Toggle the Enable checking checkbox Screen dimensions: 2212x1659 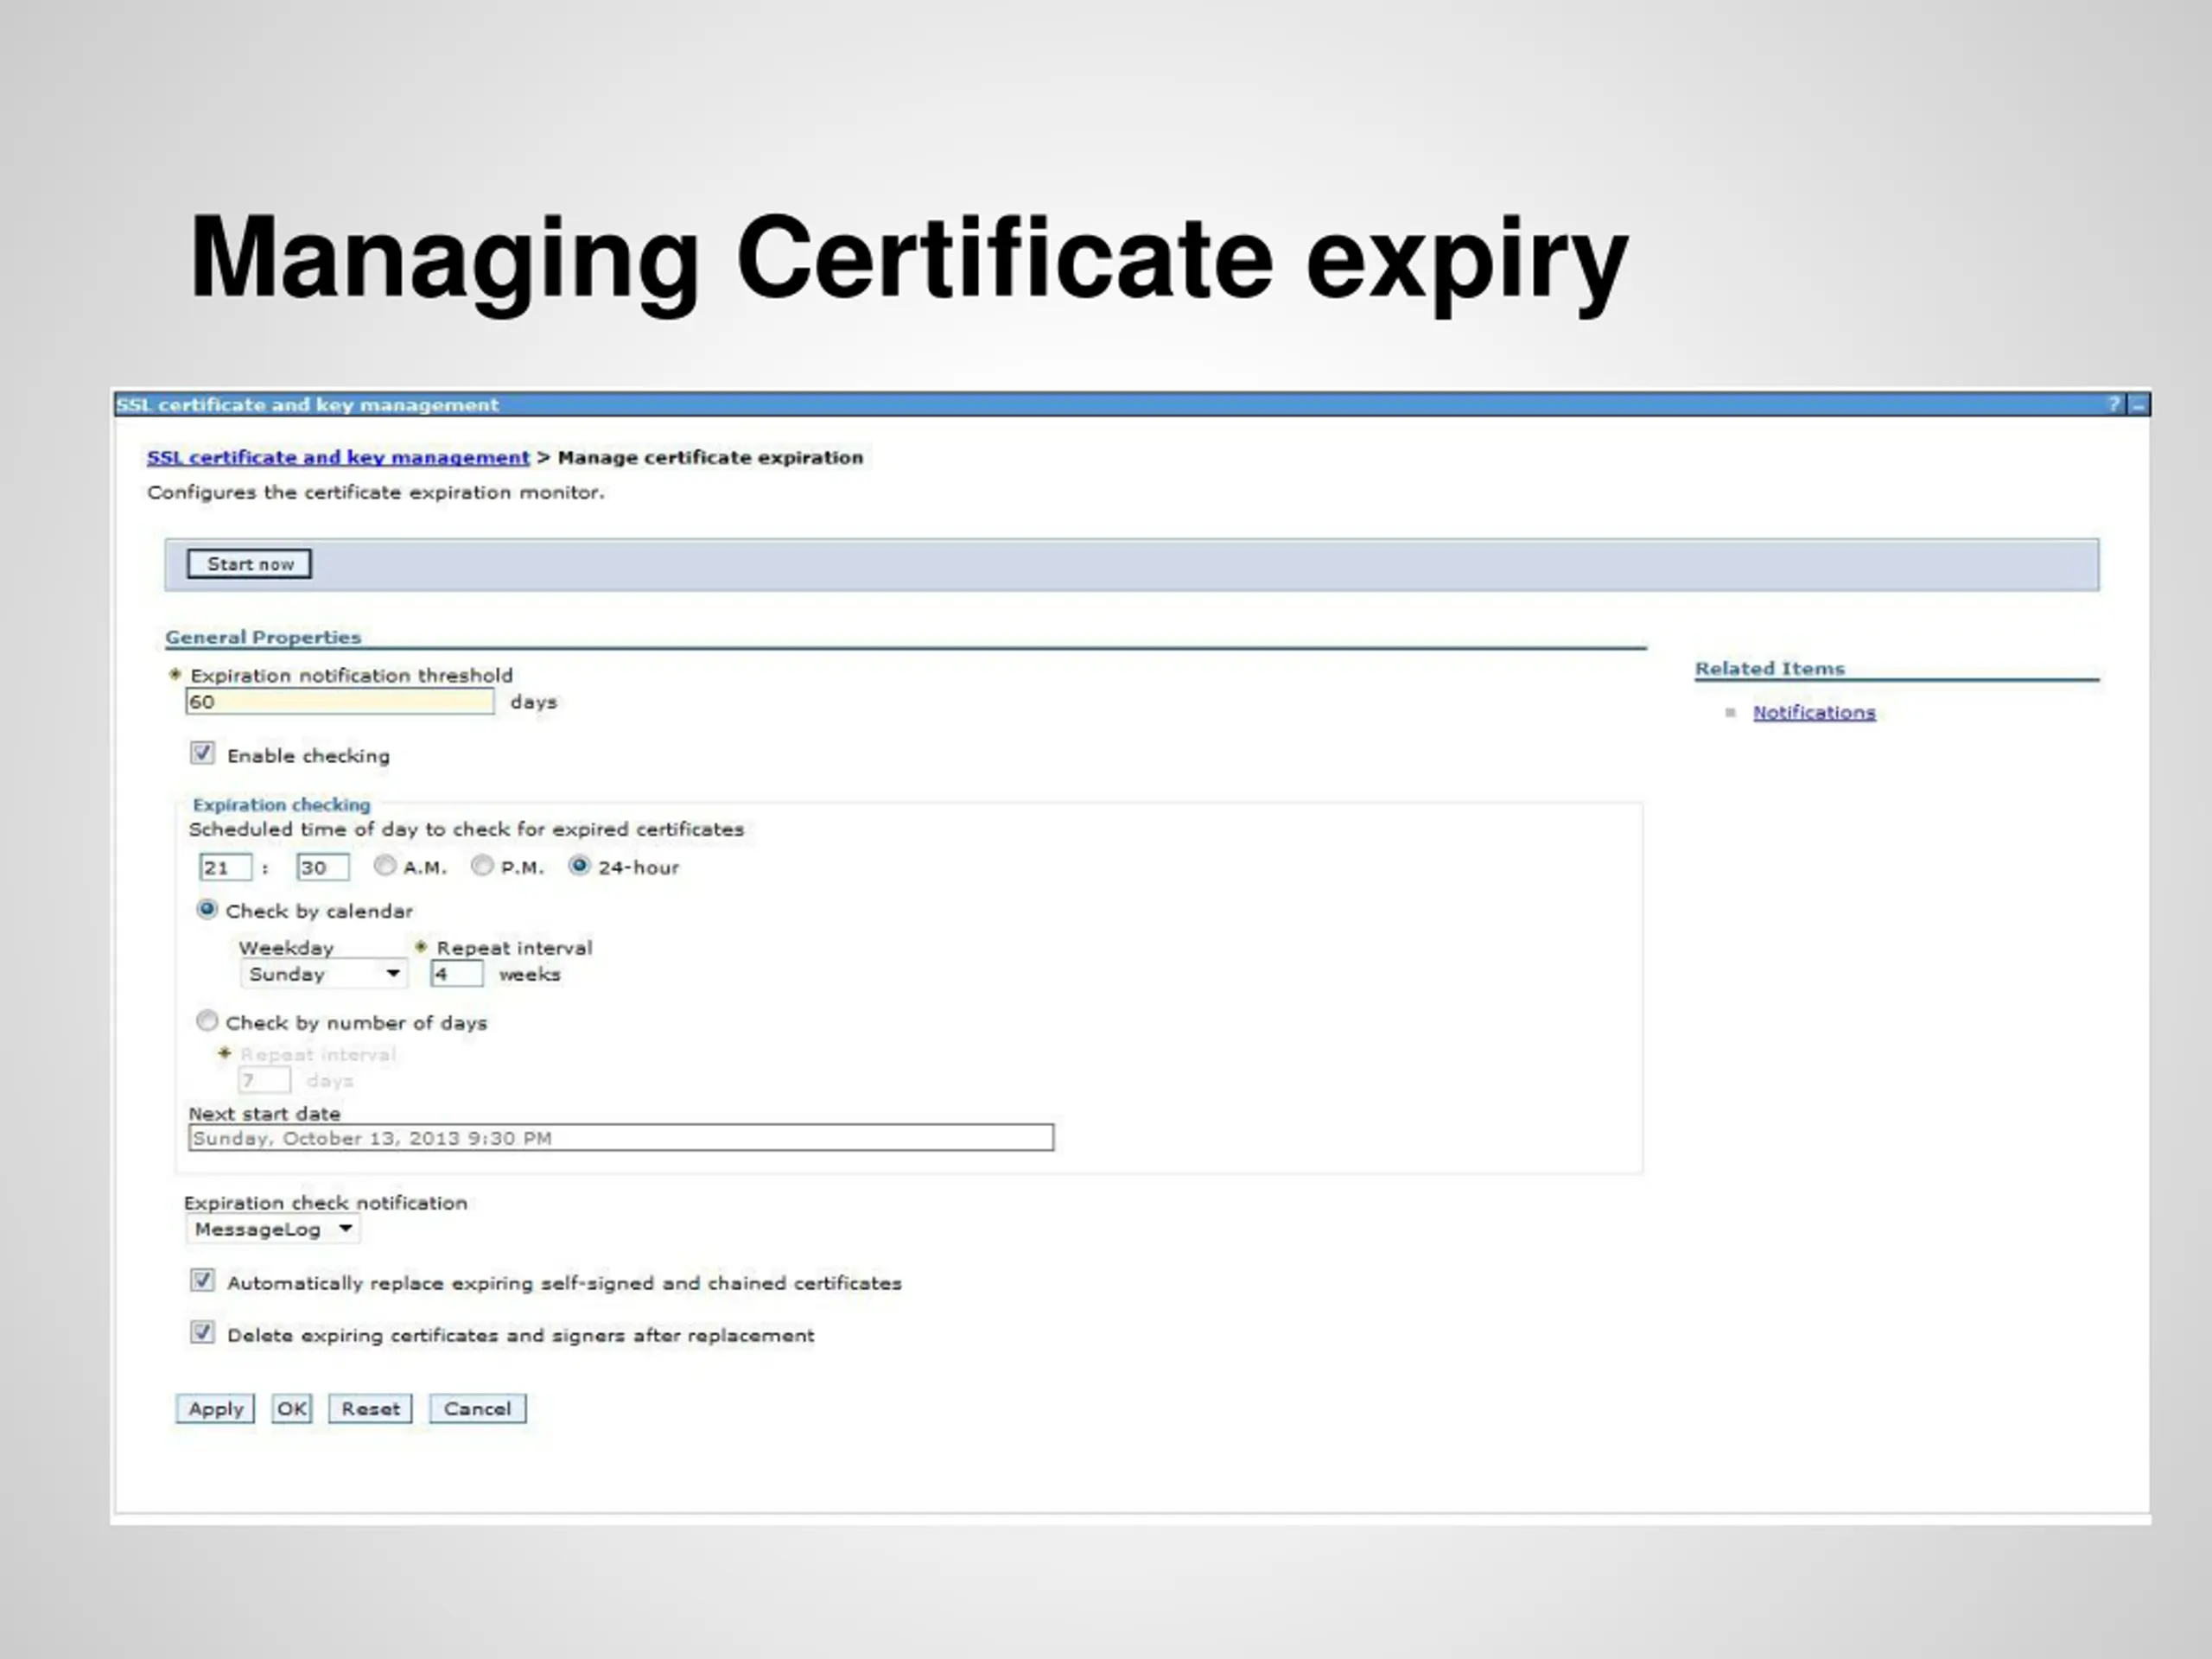[202, 753]
